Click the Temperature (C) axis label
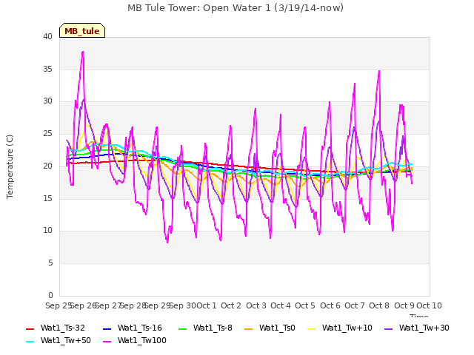 10,166
